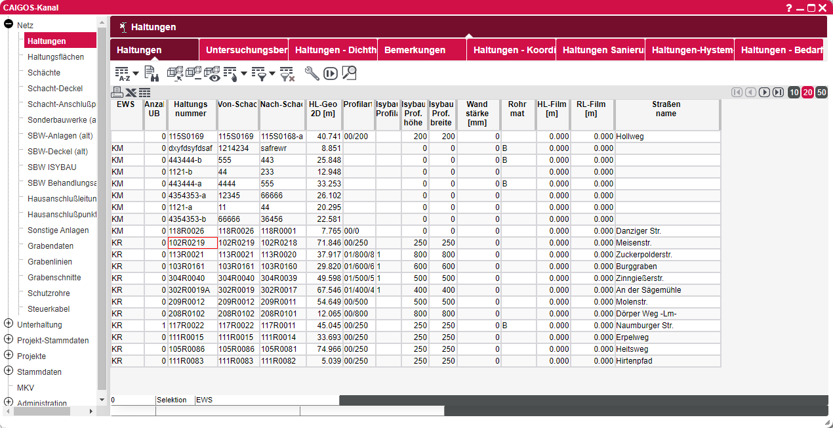Image resolution: width=833 pixels, height=428 pixels.
Task: Export table with the Excel icon
Action: (131, 93)
